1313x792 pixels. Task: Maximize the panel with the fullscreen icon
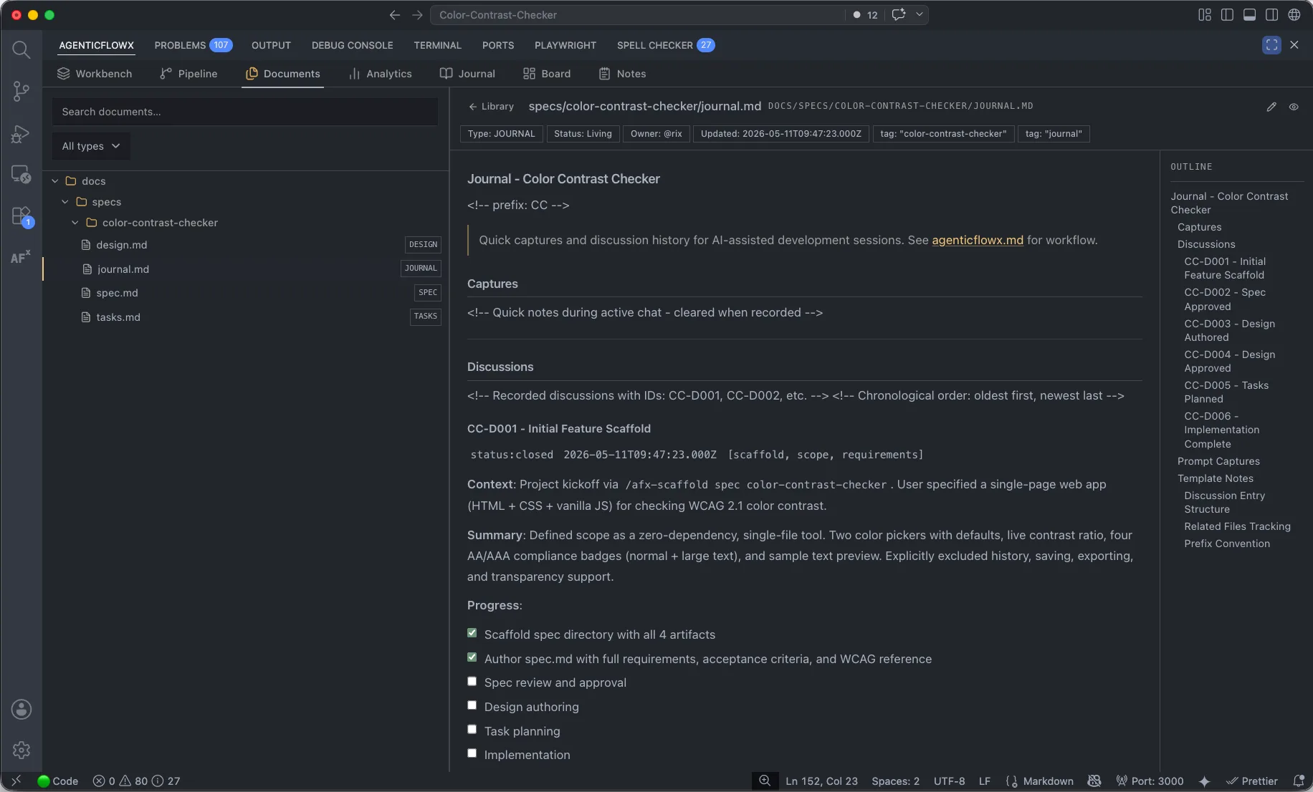(1271, 45)
